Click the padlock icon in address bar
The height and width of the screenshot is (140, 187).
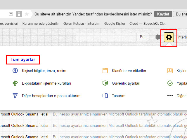pos(19,14)
